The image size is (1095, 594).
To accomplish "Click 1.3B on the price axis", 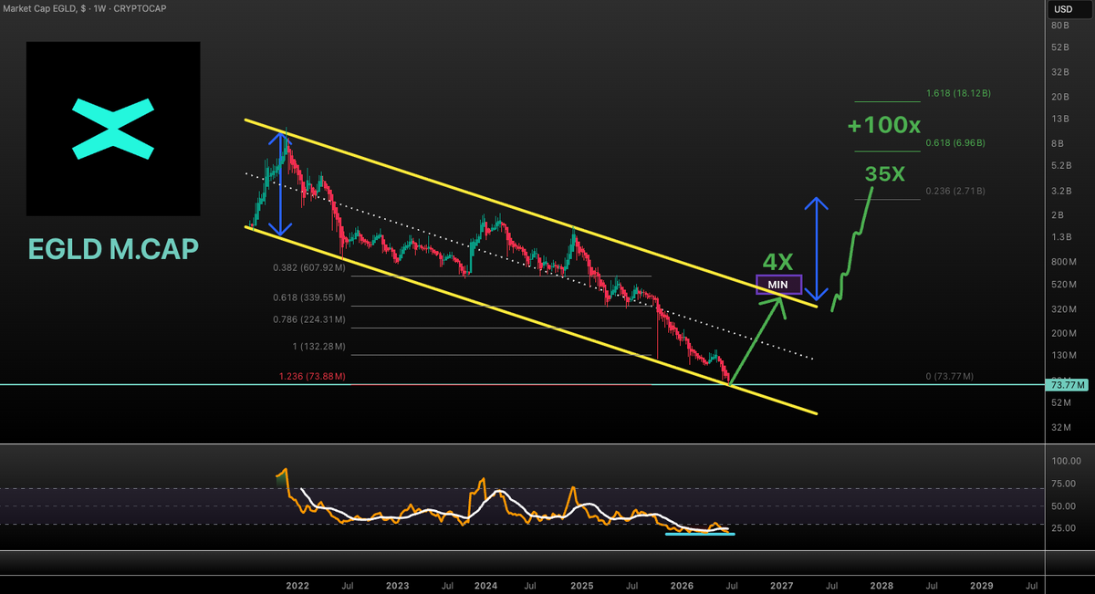I will click(1060, 238).
